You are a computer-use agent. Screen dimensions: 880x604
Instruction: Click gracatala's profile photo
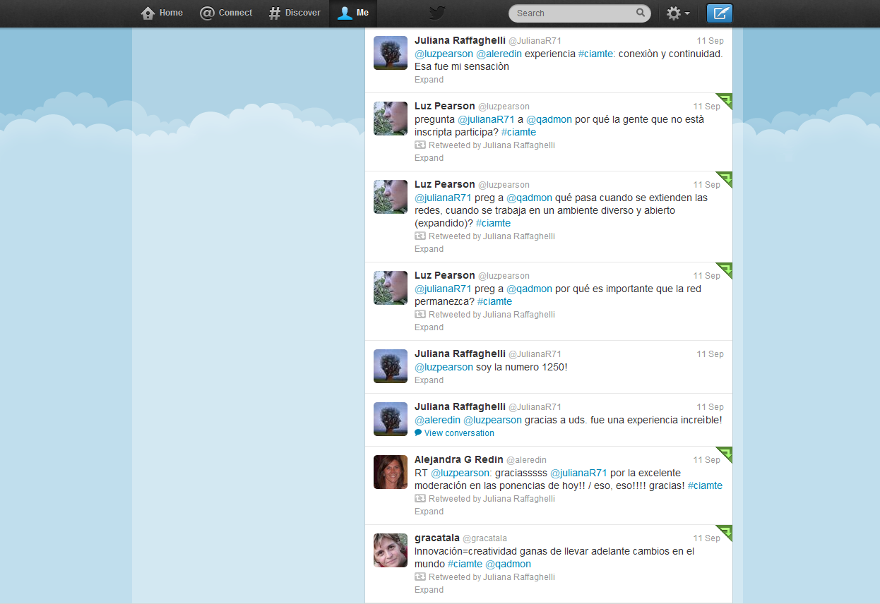pos(391,550)
